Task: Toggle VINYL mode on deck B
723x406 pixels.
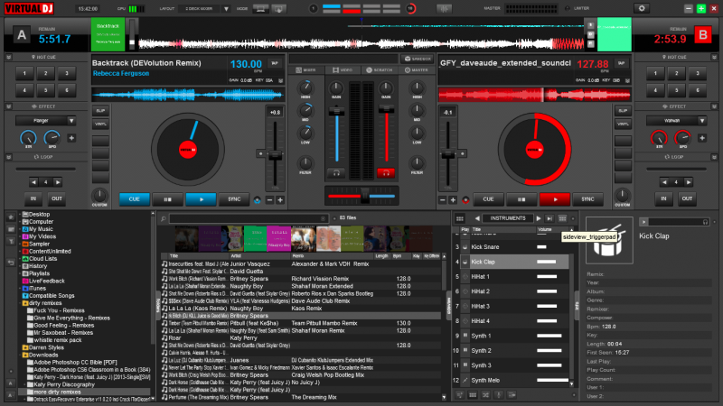Action: 623,124
